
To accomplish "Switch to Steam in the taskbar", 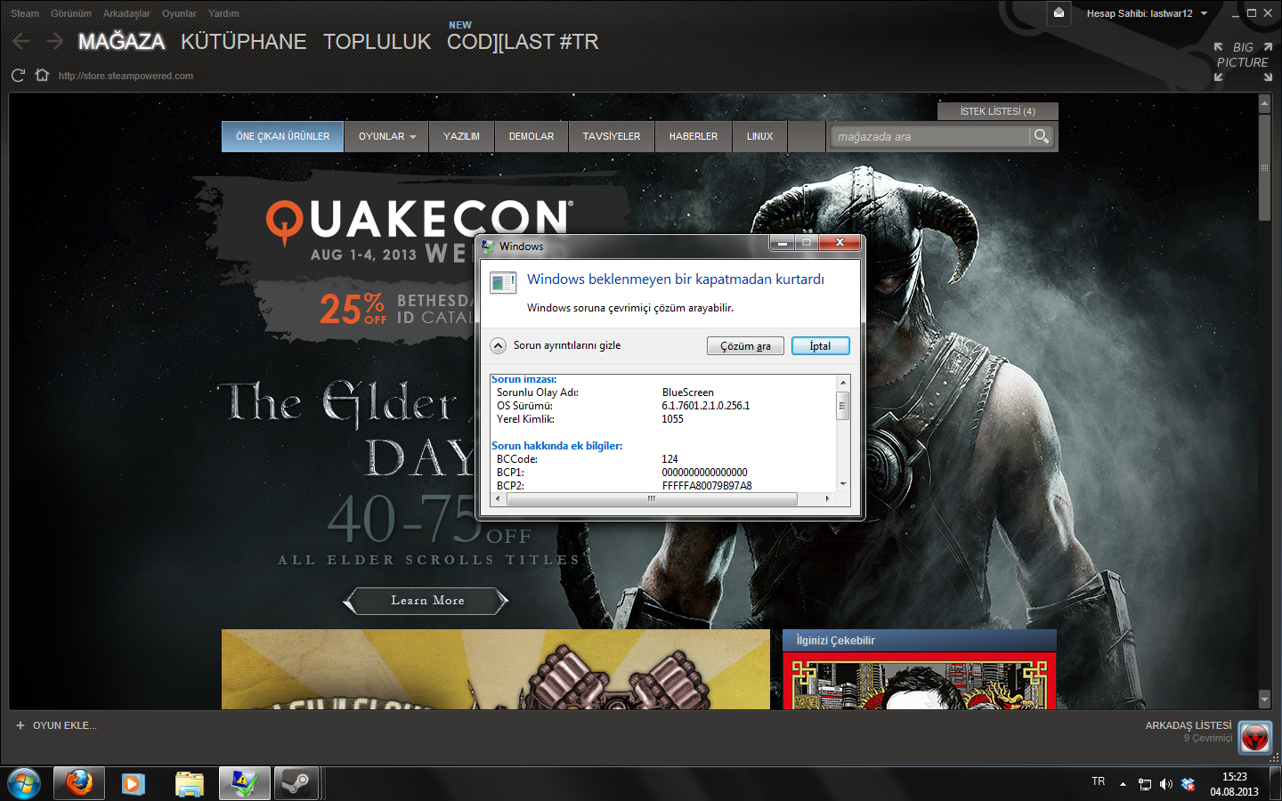I will pyautogui.click(x=297, y=783).
